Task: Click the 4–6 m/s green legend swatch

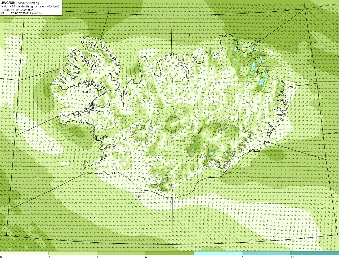Action: coord(121,253)
